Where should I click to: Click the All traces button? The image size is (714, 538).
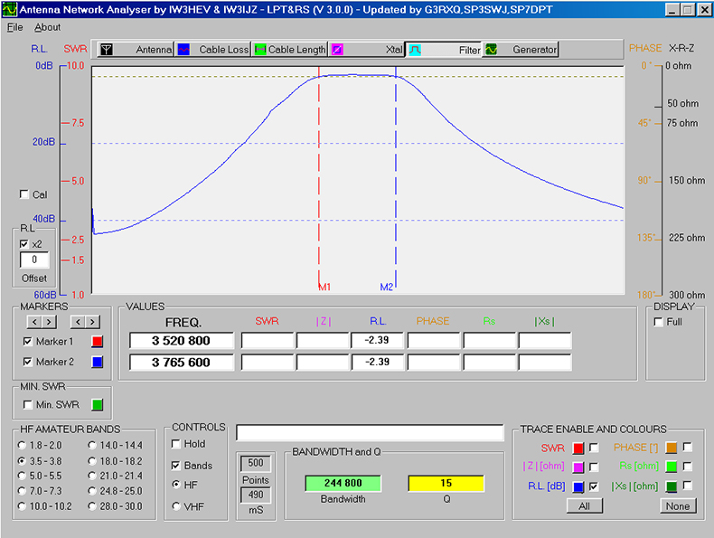584,506
